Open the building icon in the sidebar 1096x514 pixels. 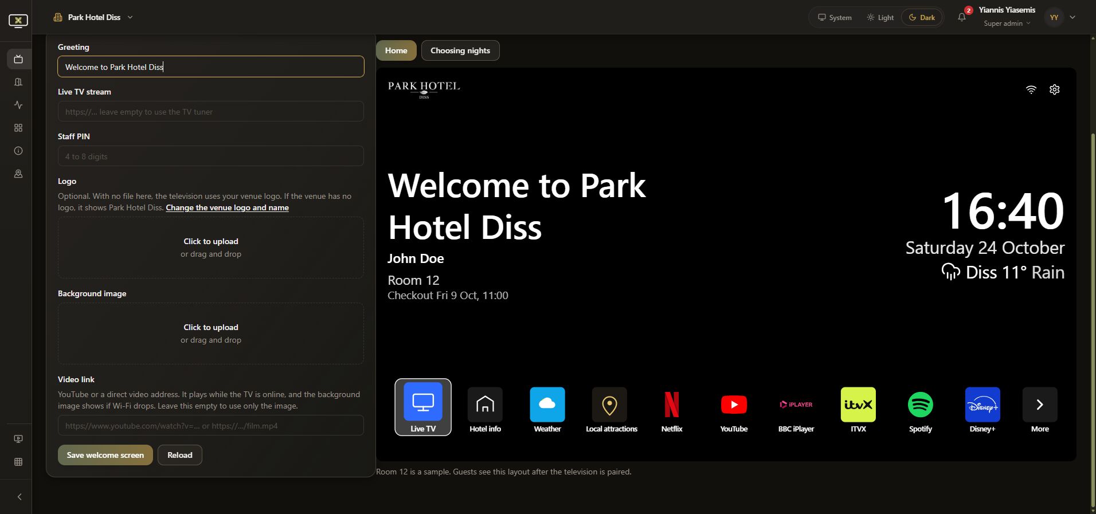[18, 82]
